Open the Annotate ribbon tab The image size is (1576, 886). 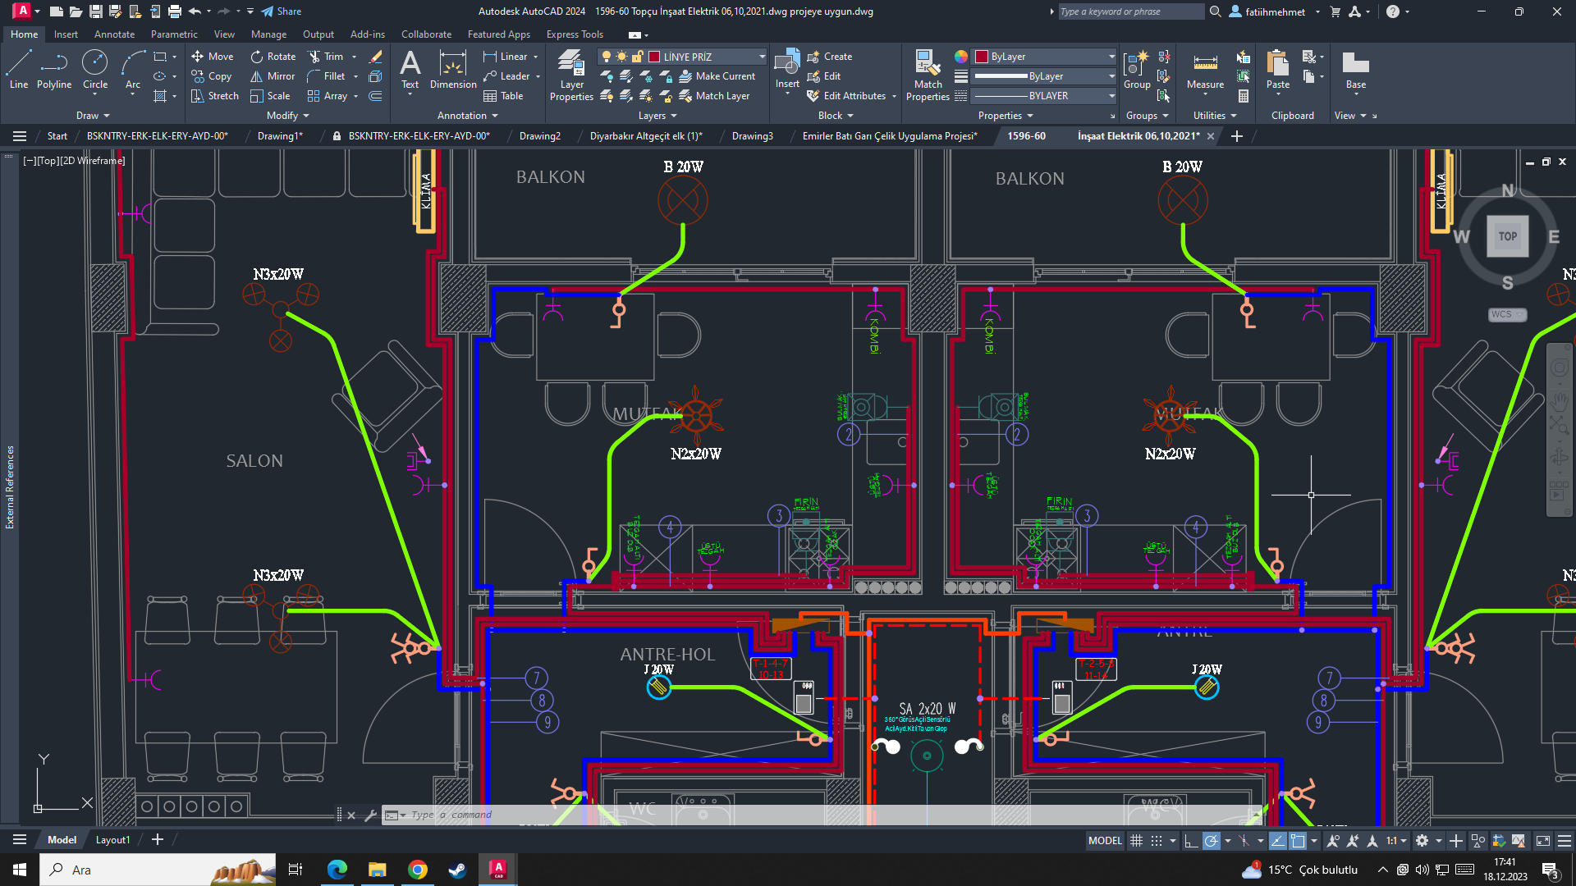(x=114, y=34)
